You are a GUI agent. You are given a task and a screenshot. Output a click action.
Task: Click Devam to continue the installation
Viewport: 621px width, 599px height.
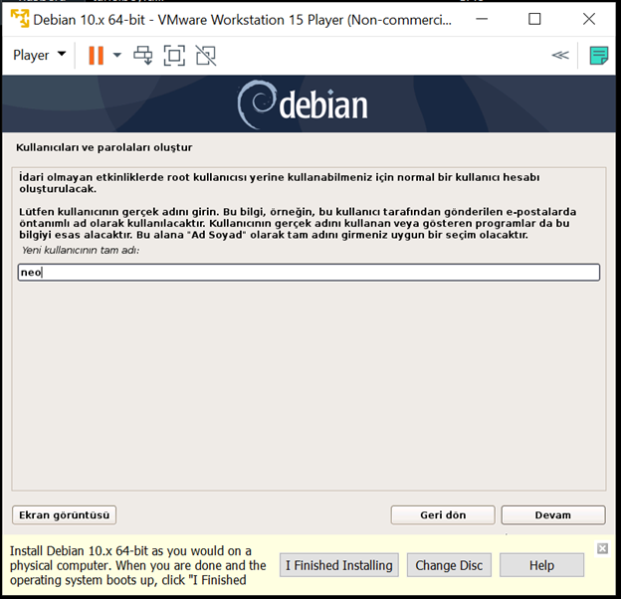[553, 515]
